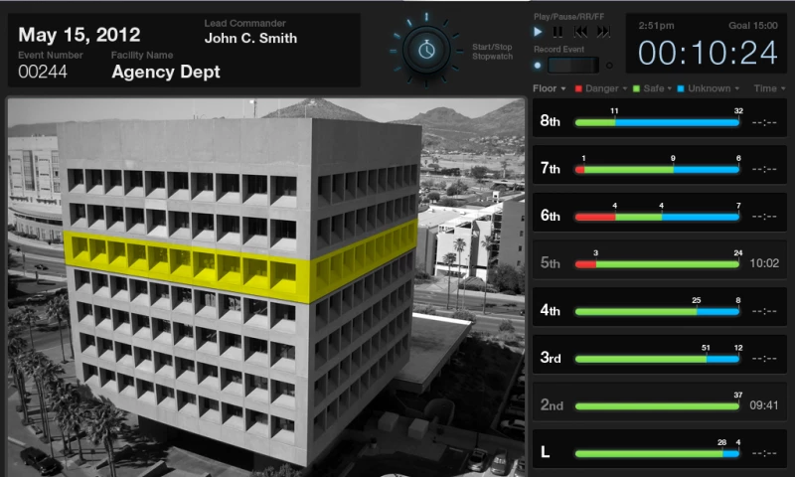Image resolution: width=795 pixels, height=477 pixels.
Task: Click facility name Agency Dept
Action: 166,72
